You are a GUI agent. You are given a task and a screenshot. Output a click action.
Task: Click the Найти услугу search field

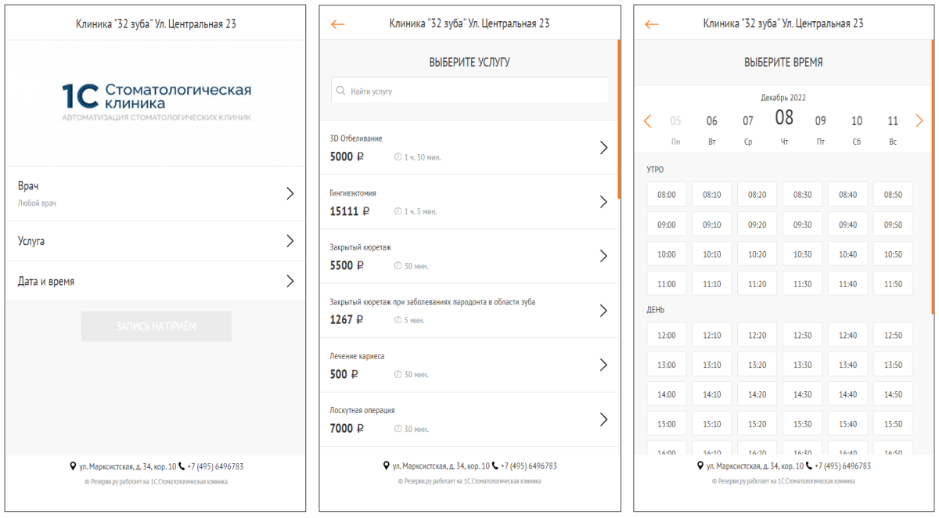pos(477,91)
